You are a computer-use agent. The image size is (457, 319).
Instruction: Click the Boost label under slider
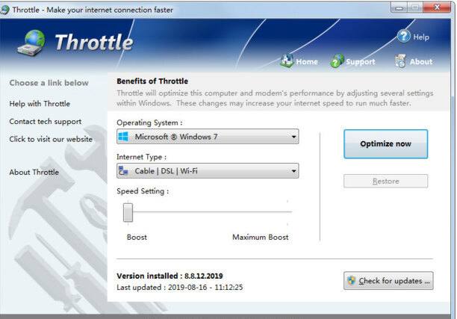(x=137, y=237)
